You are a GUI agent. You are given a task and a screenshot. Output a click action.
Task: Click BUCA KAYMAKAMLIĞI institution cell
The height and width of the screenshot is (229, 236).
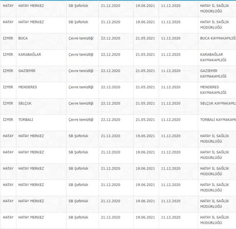[x=218, y=38]
